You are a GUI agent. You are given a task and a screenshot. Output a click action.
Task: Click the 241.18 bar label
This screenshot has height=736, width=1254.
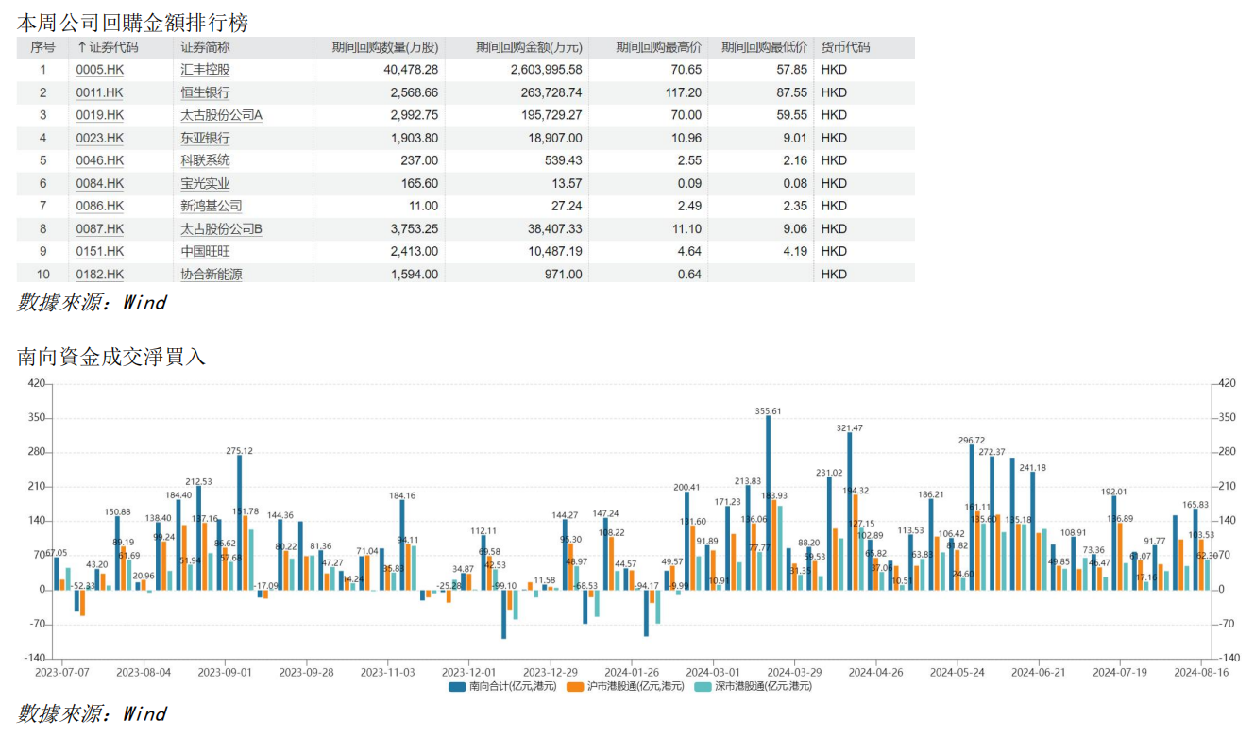1033,467
